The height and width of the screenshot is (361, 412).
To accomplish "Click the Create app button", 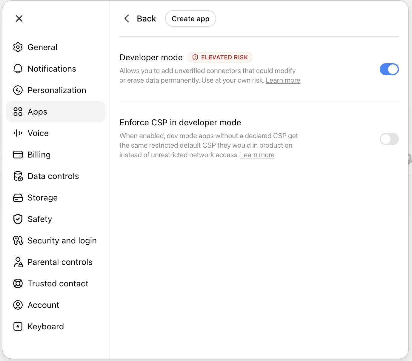I will [190, 18].
